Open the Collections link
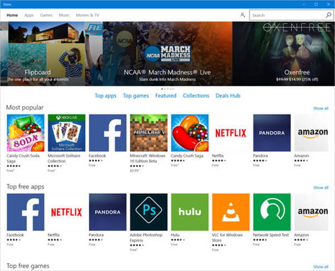Viewport: 335px width, 271px height. [196, 95]
